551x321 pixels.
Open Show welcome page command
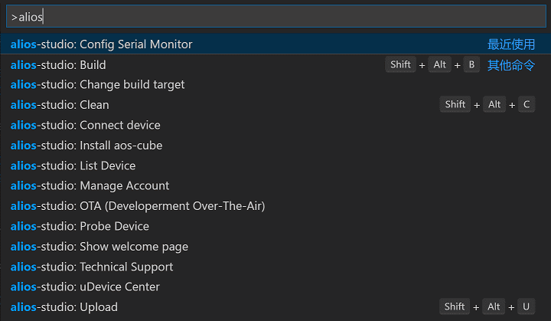[x=99, y=247]
